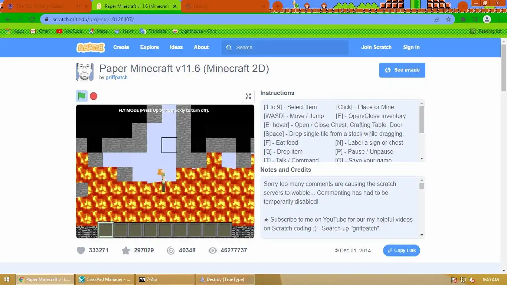Click the remix count 40348

(187, 250)
